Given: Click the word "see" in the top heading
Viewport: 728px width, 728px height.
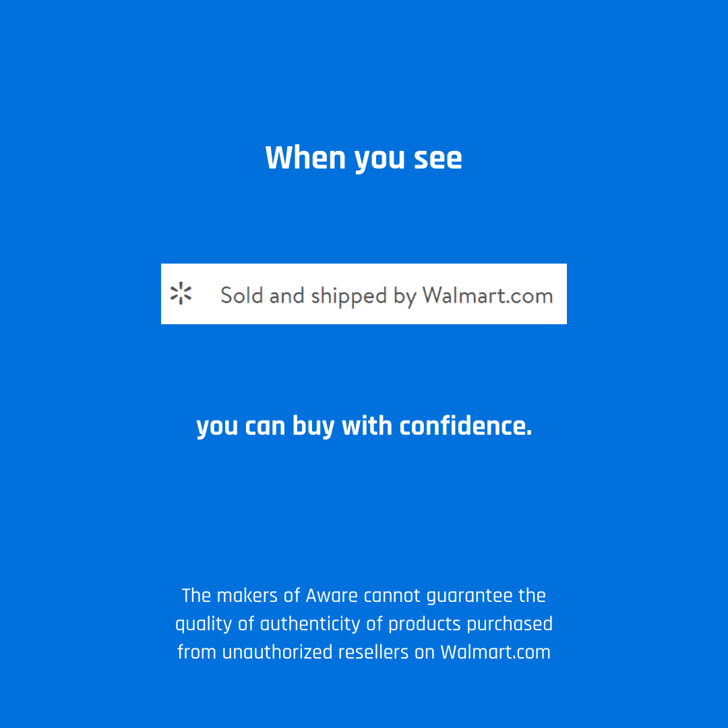Looking at the screenshot, I should (438, 159).
